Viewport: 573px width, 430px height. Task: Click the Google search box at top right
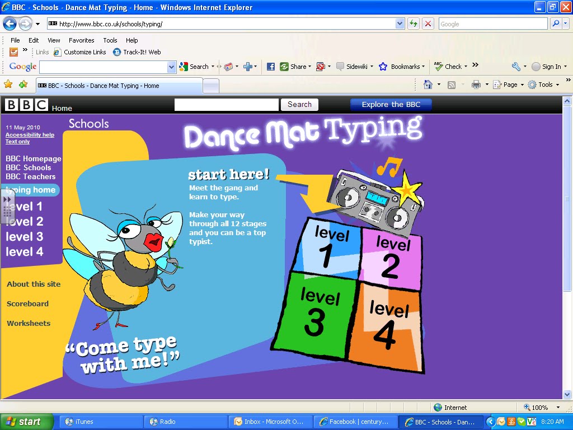coord(492,24)
